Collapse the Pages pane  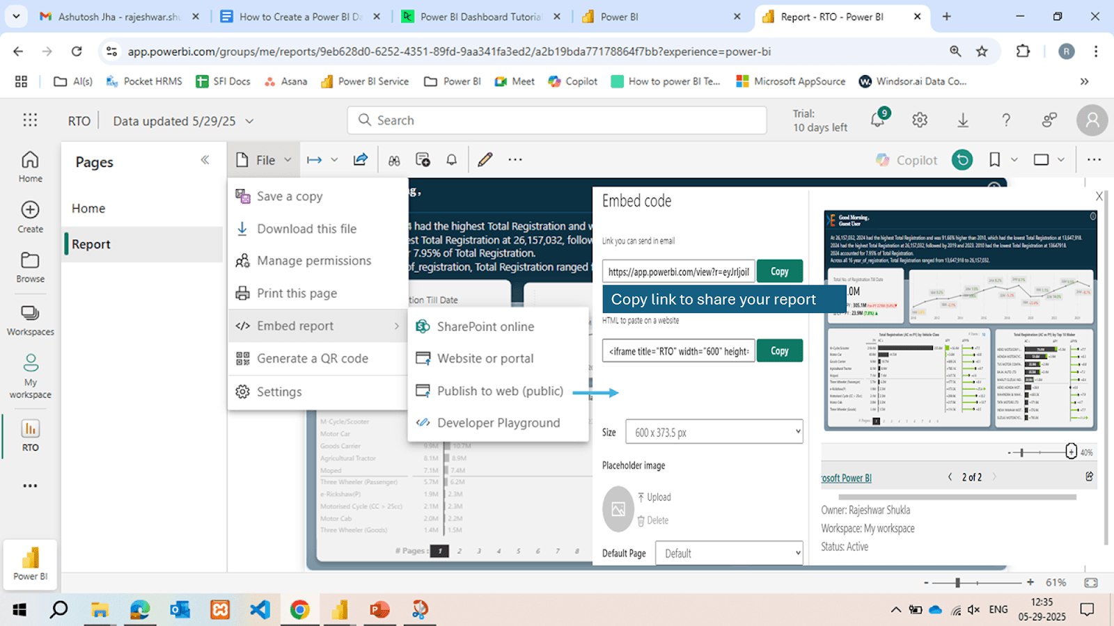coord(205,160)
